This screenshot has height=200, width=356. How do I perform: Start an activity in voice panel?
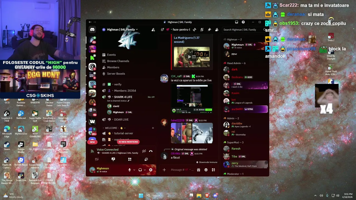pos(130,159)
